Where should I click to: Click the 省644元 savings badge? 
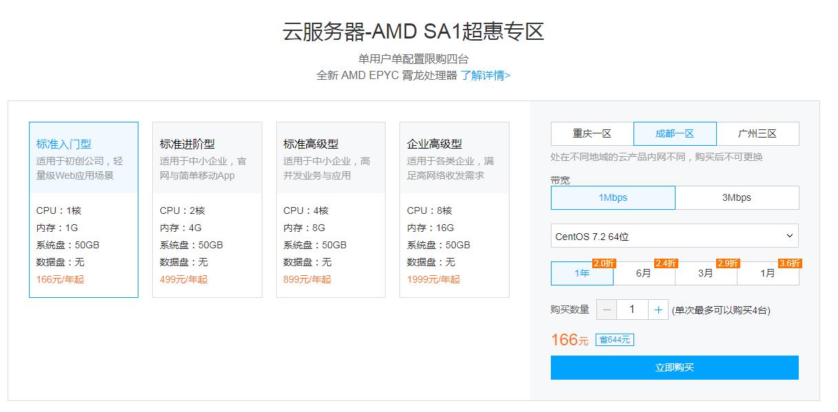614,340
